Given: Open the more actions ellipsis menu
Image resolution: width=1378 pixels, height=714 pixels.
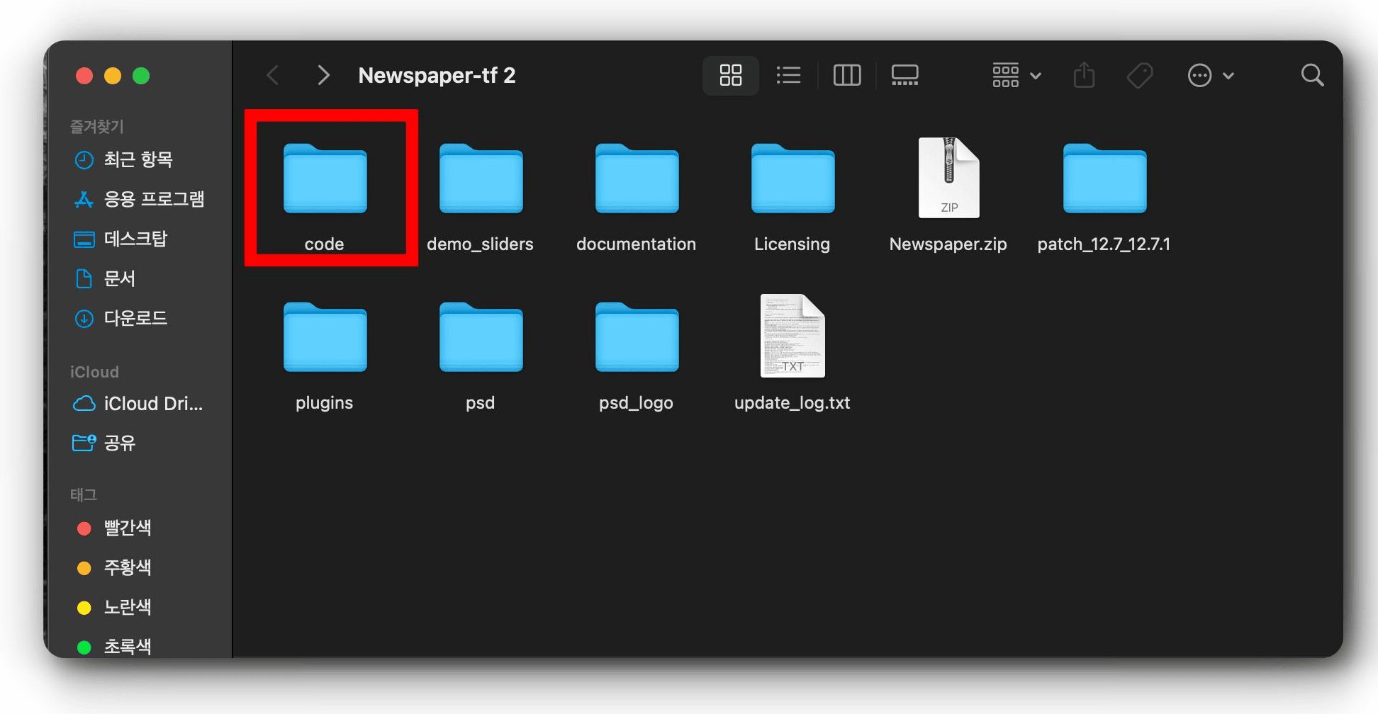Looking at the screenshot, I should coord(1210,75).
